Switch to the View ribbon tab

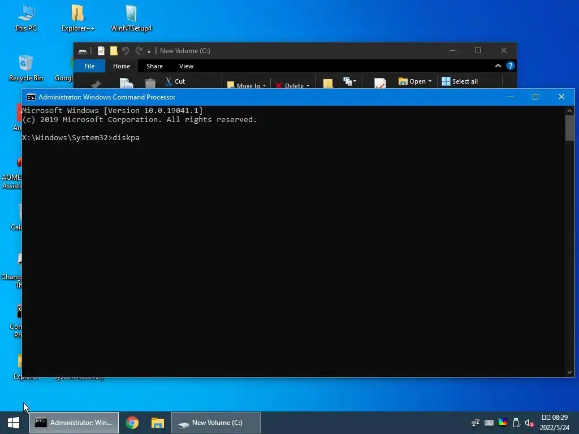(186, 66)
